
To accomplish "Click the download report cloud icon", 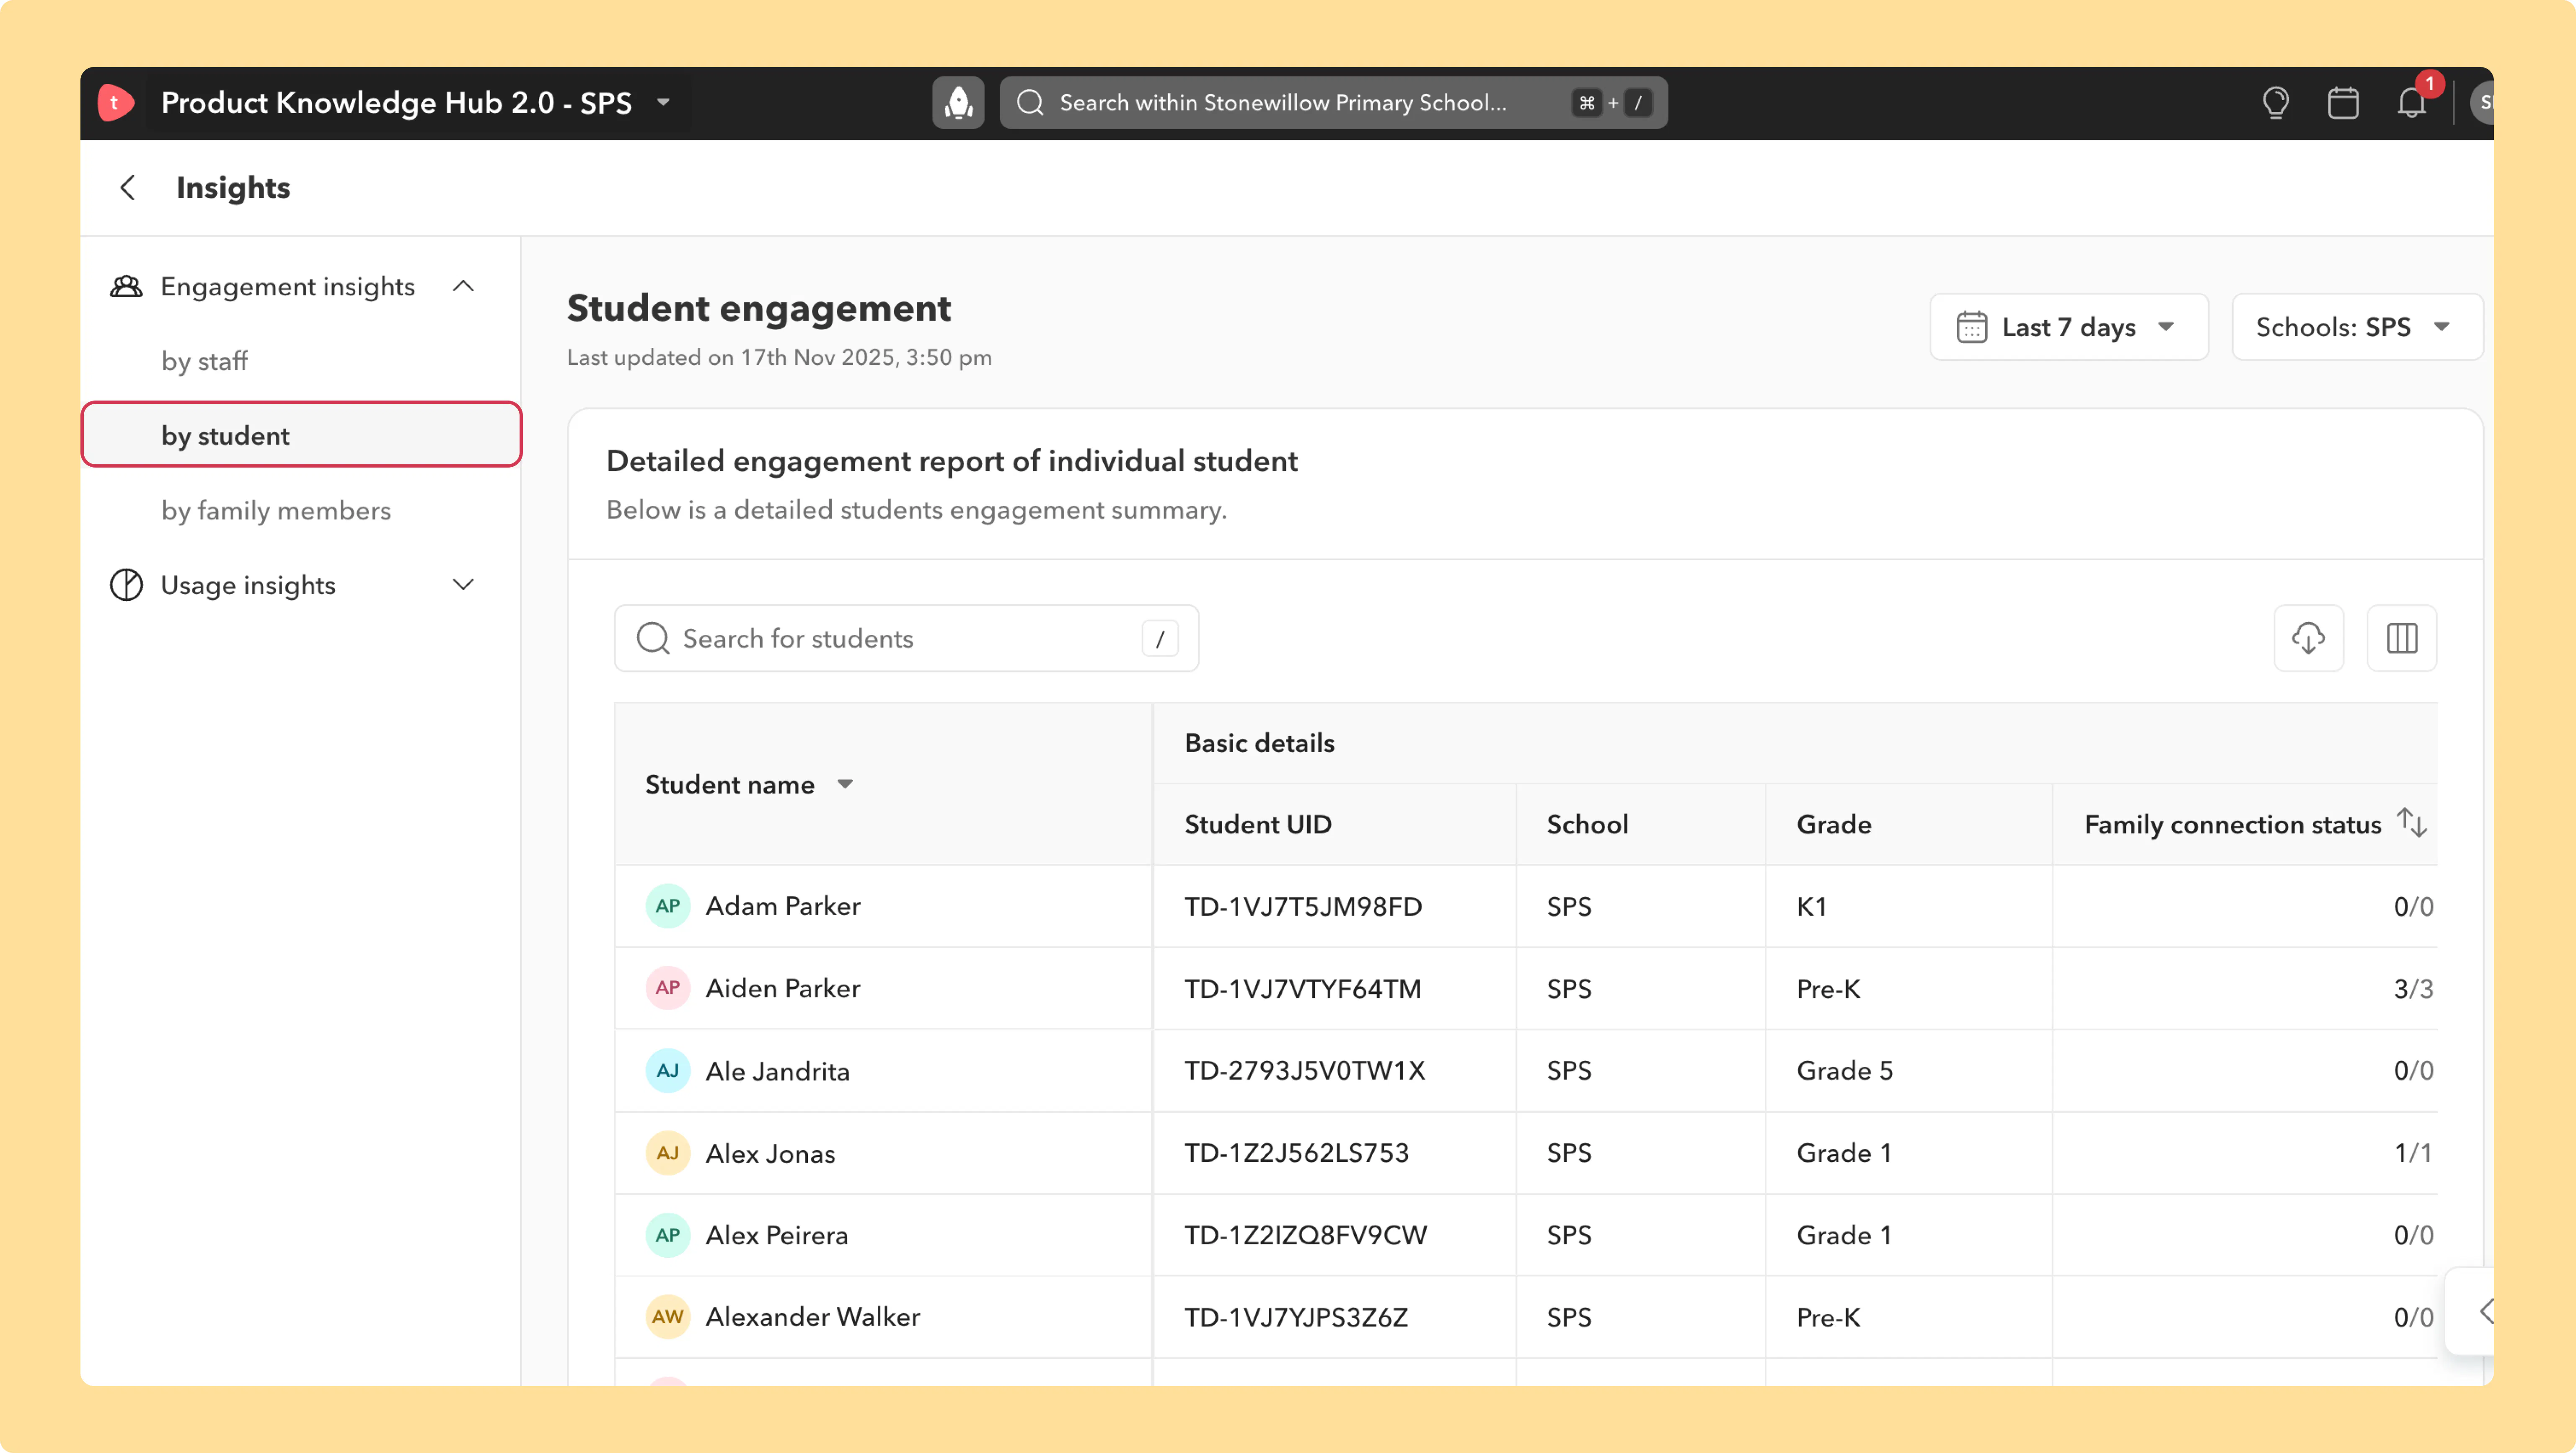I will tap(2308, 638).
